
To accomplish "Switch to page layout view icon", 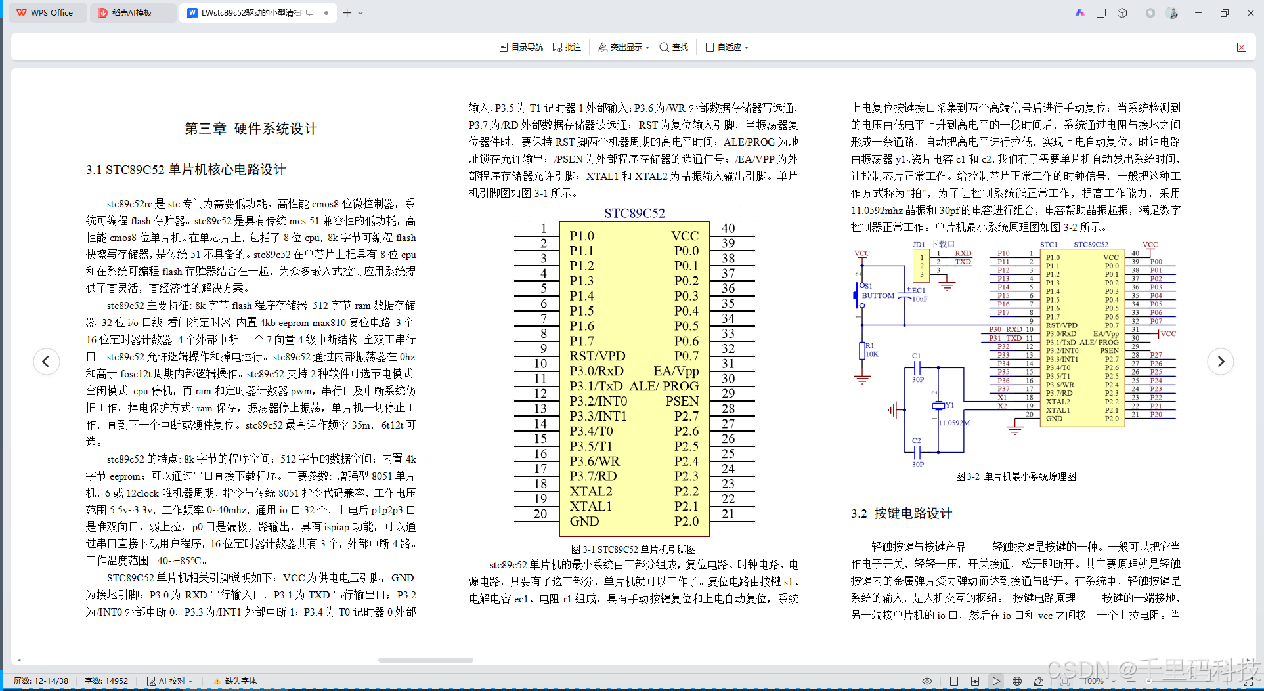I will [x=954, y=681].
